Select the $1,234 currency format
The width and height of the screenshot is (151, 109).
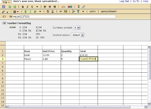click(22, 34)
